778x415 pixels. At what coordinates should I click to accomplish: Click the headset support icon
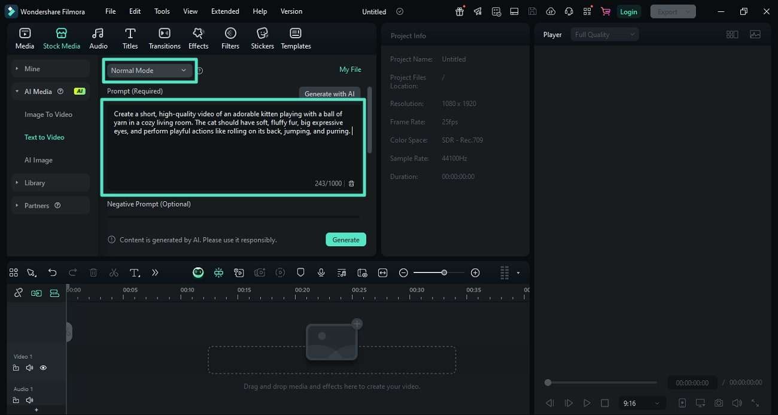point(569,11)
